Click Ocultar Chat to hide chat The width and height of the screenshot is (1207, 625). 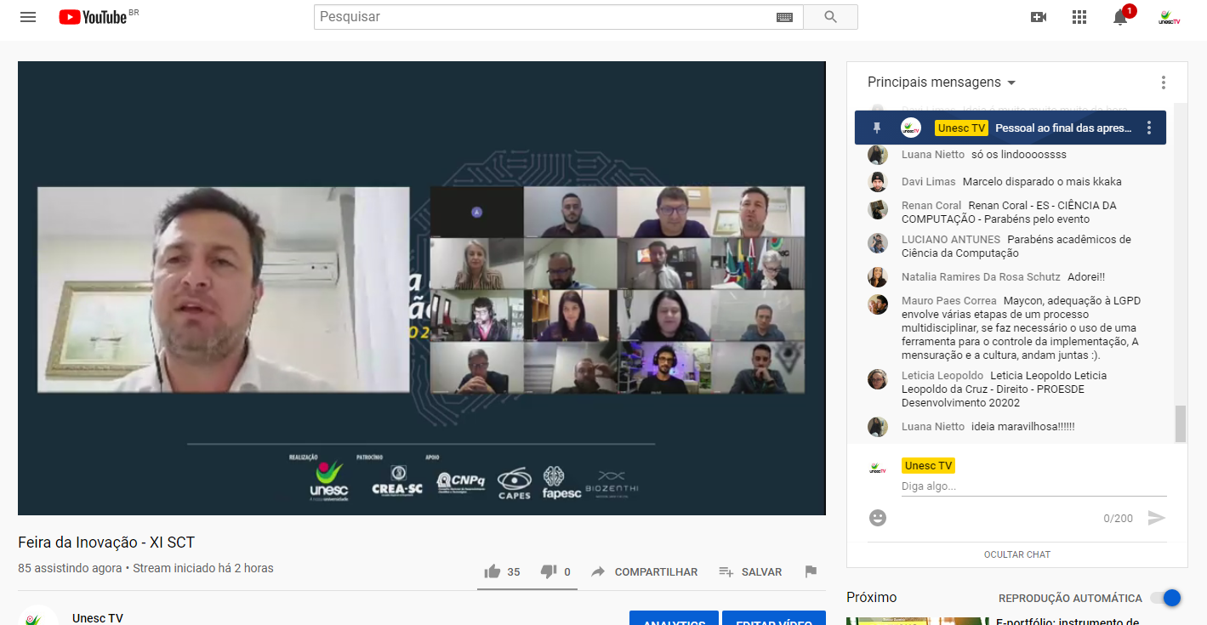point(1016,554)
